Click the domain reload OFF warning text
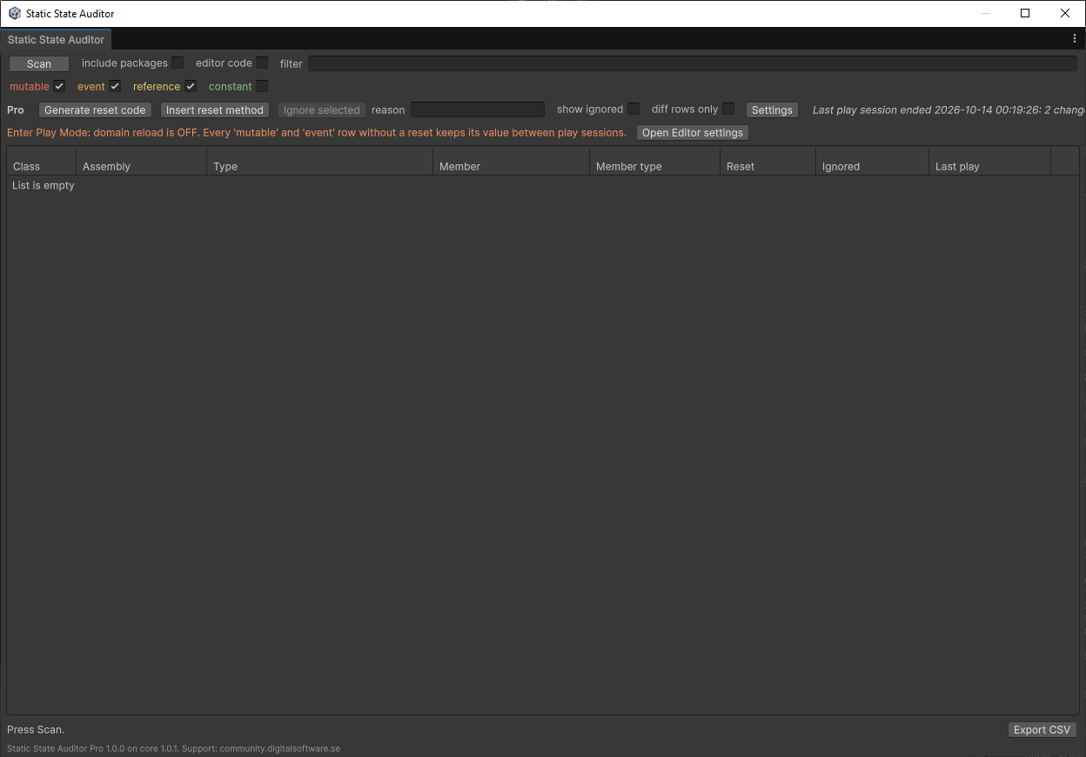The height and width of the screenshot is (757, 1086). 317,132
